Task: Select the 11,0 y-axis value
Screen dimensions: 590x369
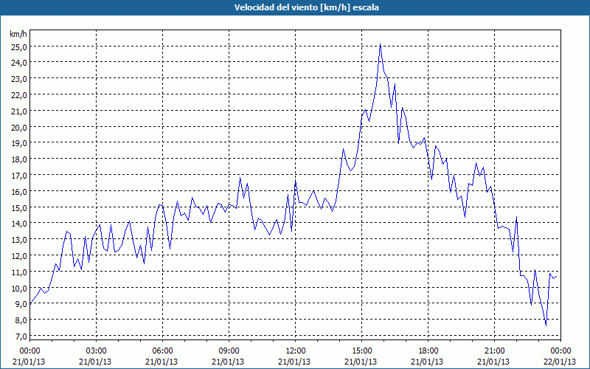Action: (20, 272)
